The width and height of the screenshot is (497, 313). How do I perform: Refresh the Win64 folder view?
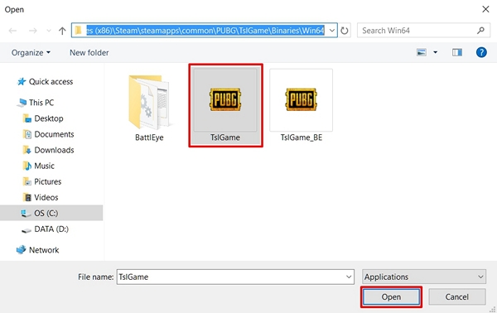345,31
